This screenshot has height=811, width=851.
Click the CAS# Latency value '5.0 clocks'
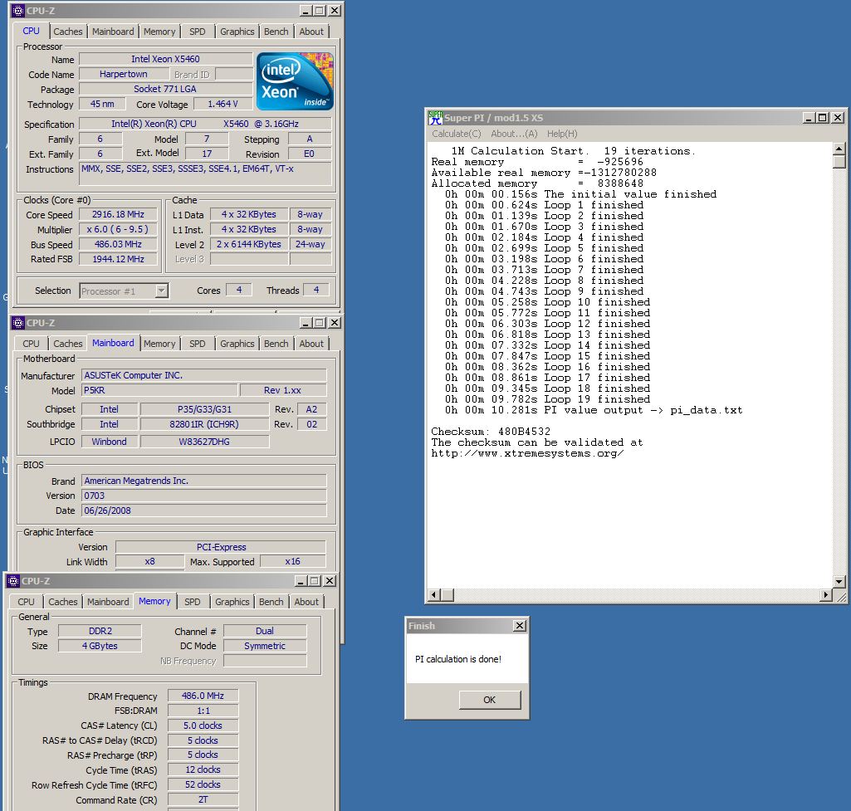(203, 726)
